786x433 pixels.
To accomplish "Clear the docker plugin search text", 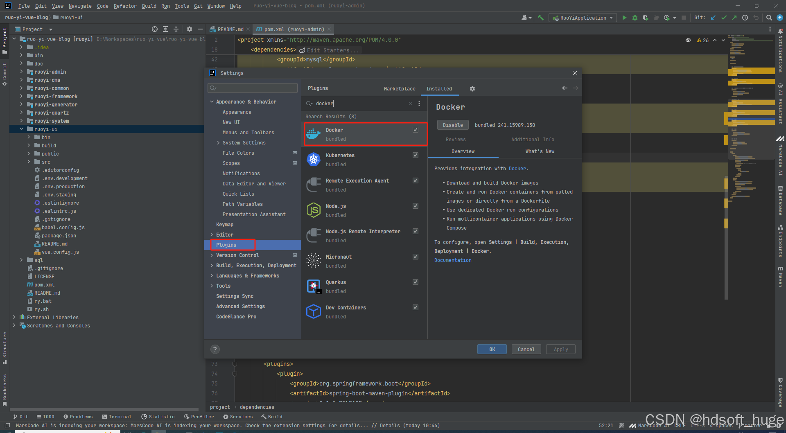I will pyautogui.click(x=411, y=104).
